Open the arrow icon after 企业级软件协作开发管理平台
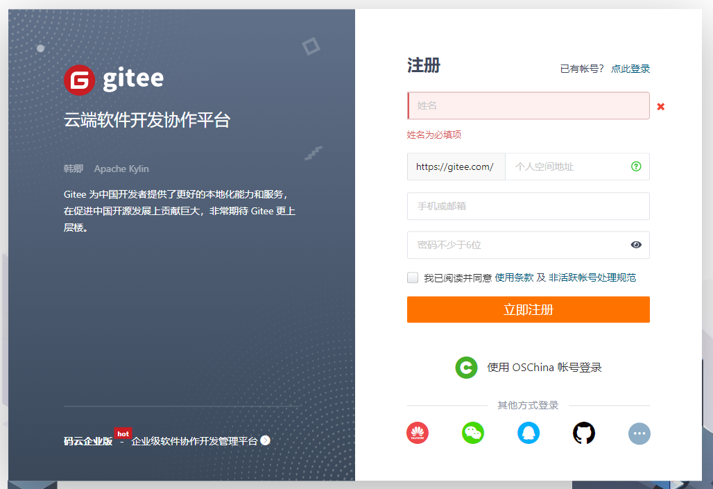The image size is (713, 489). [265, 440]
